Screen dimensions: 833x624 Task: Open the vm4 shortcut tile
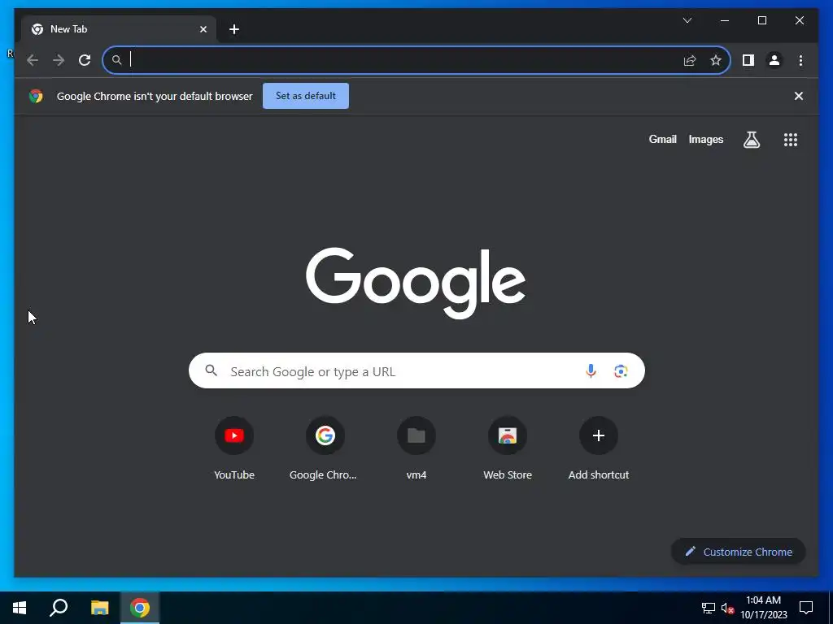click(x=416, y=448)
